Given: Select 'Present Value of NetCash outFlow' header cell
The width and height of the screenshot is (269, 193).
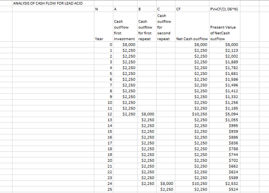Looking at the screenshot, I should point(225,27).
